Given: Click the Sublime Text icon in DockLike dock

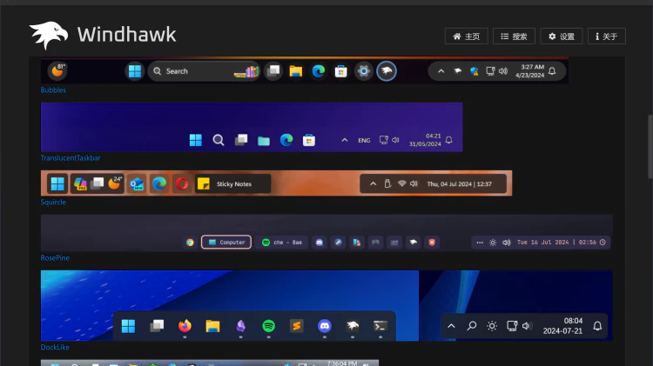Looking at the screenshot, I should 297,326.
